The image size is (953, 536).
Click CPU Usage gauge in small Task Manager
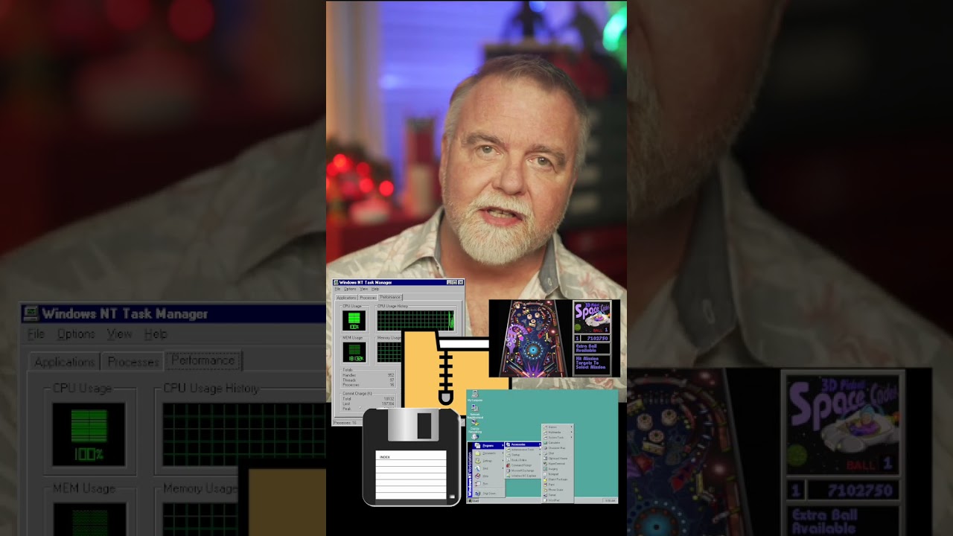[x=354, y=320]
